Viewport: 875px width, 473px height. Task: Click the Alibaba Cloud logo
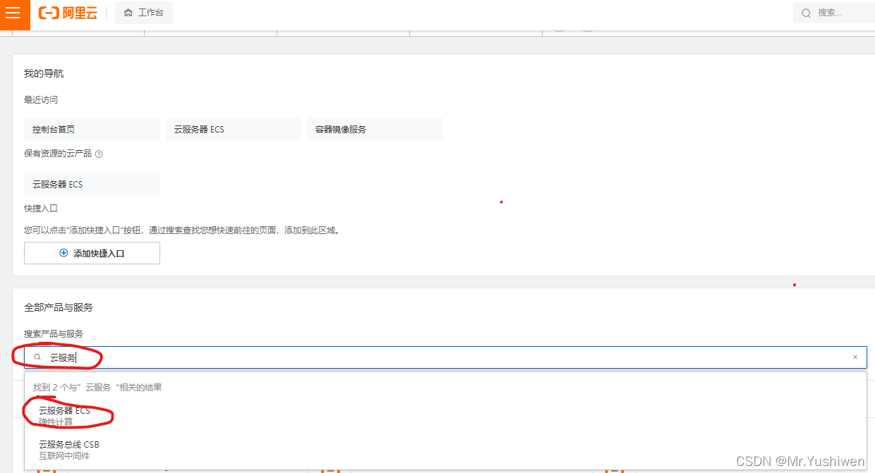click(67, 13)
